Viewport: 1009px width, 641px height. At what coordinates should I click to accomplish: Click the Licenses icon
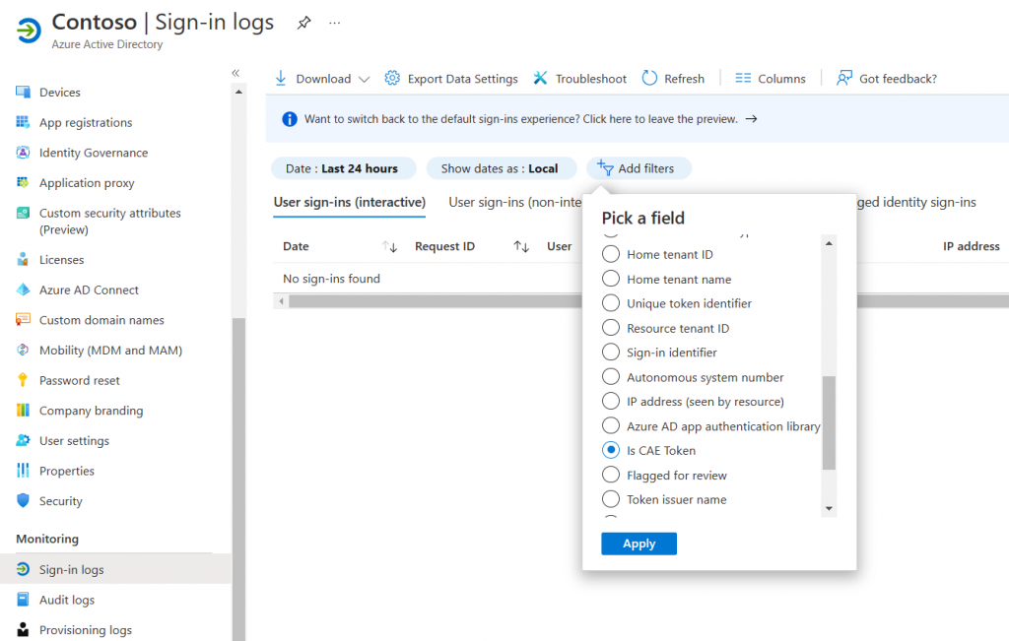(x=23, y=260)
